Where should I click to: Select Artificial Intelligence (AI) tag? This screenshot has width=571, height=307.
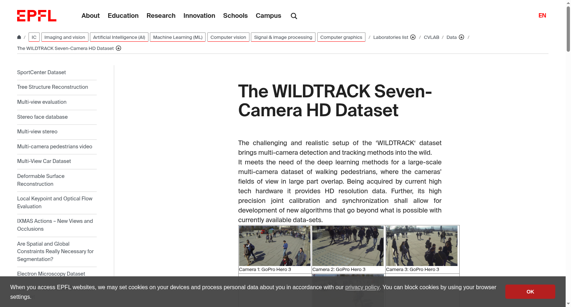click(119, 37)
